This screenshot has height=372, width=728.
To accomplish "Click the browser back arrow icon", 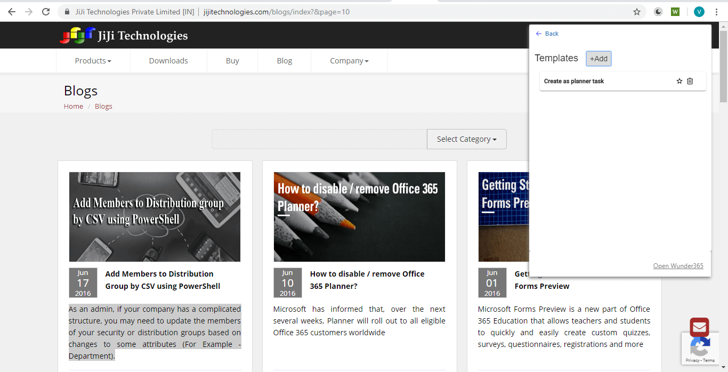I will click(x=12, y=12).
